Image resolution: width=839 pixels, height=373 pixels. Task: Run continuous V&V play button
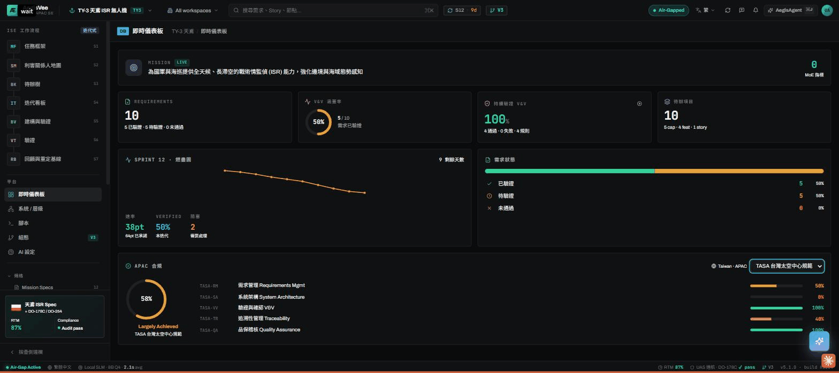click(639, 104)
